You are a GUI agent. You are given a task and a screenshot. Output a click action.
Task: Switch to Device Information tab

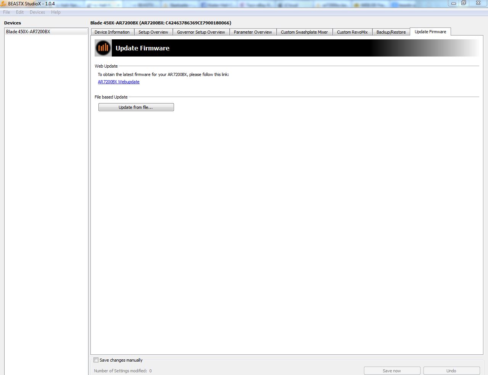(x=112, y=32)
